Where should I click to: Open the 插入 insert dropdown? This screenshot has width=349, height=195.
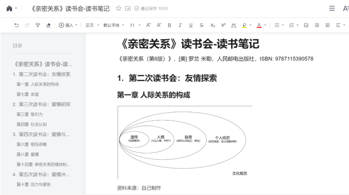point(68,25)
